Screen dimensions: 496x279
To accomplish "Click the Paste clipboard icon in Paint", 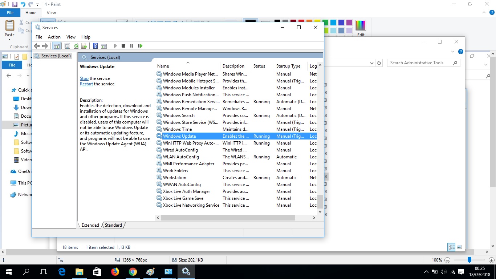I will point(10,25).
